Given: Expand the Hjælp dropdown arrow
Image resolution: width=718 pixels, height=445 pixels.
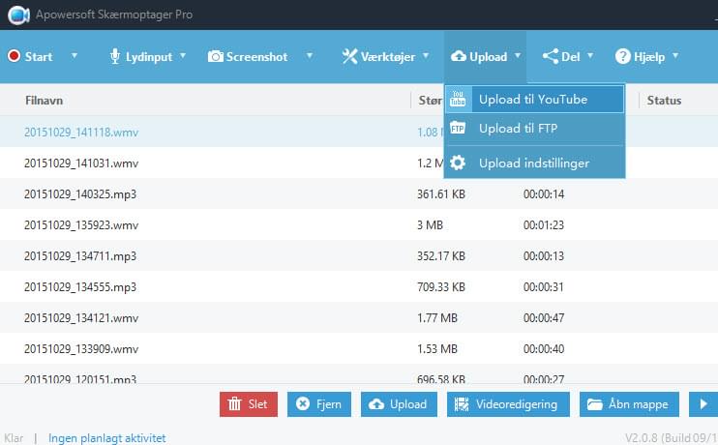Looking at the screenshot, I should 675,55.
